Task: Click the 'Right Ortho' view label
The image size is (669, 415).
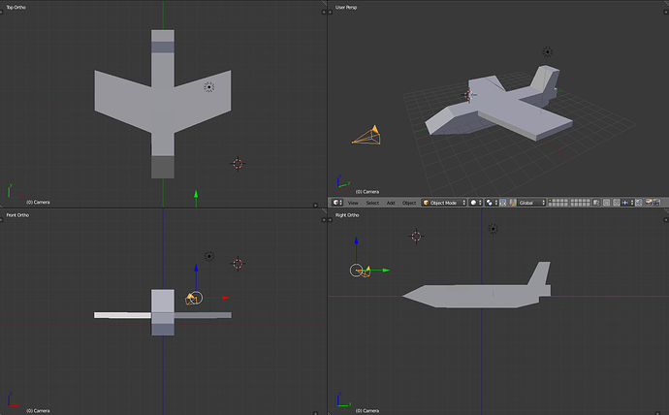Action: click(x=347, y=215)
